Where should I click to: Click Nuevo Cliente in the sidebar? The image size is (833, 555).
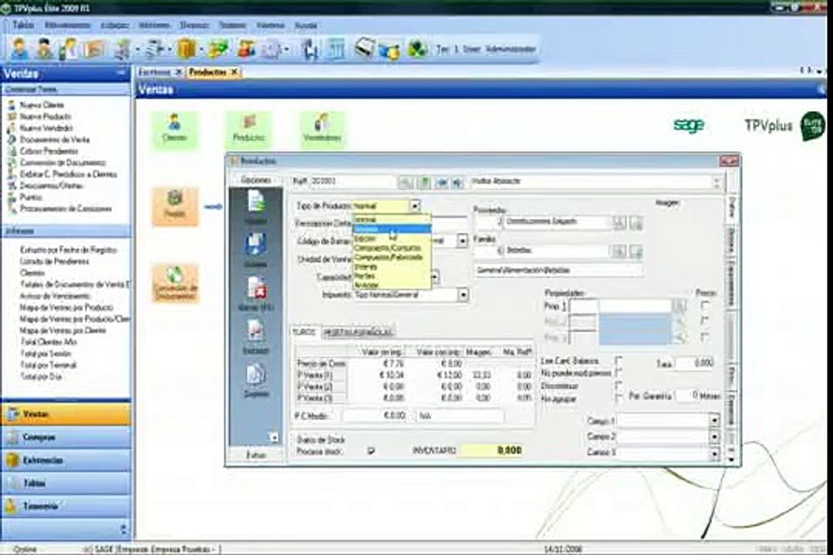pyautogui.click(x=42, y=105)
